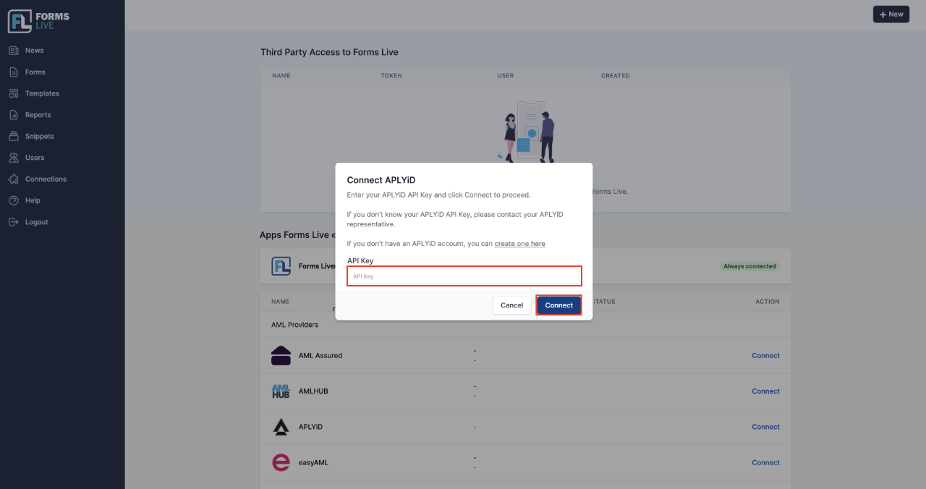Click the AML Assured logo icon
Viewport: 926px width, 489px height.
[x=281, y=356]
